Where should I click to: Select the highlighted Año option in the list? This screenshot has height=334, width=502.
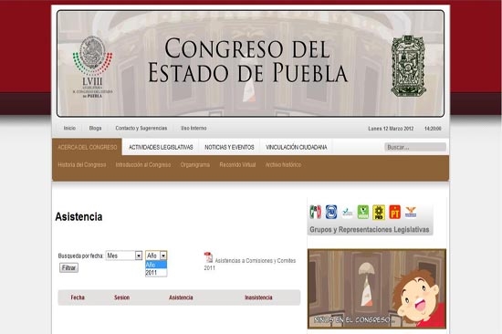coord(156,265)
